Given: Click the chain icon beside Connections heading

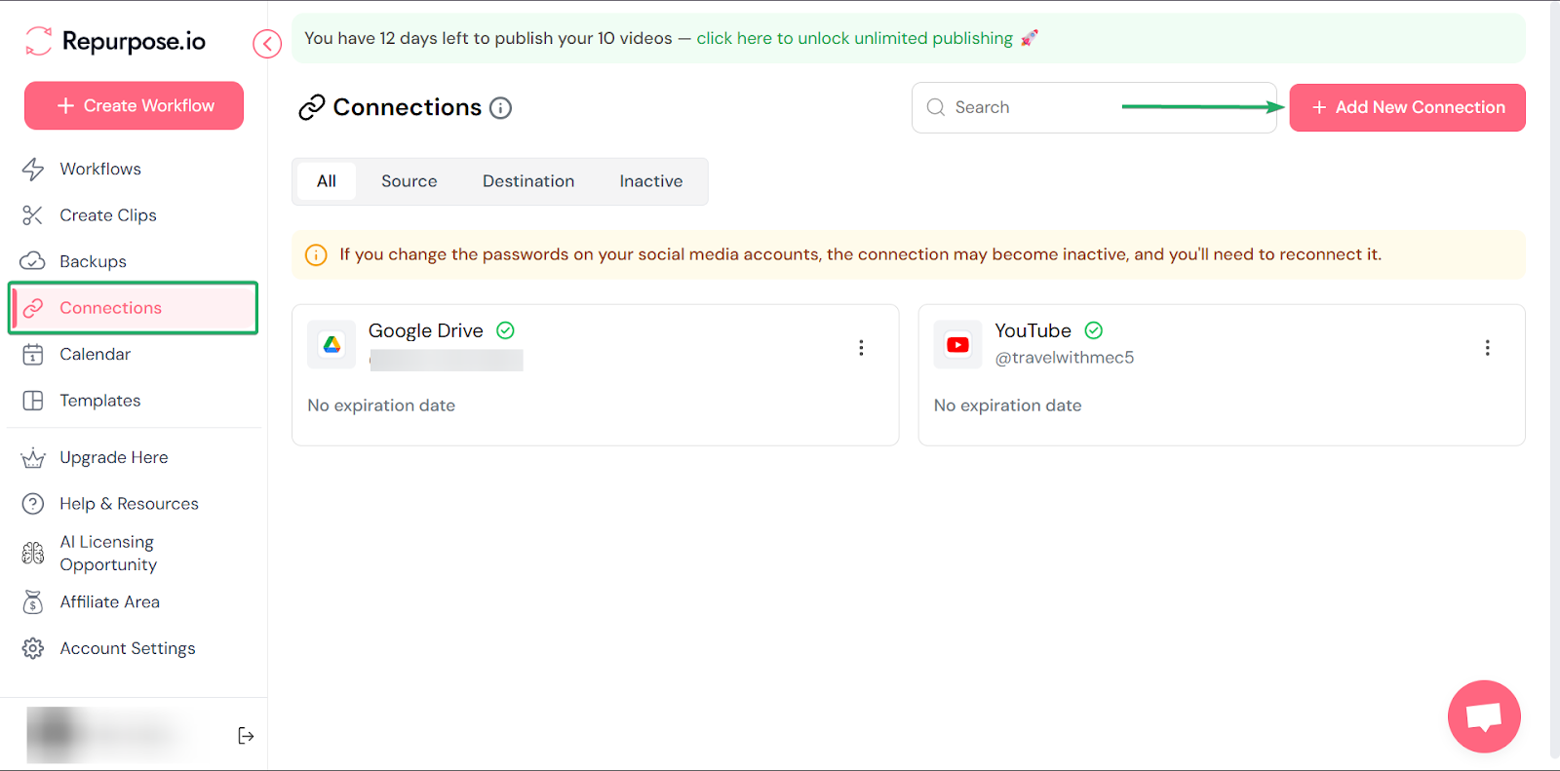Looking at the screenshot, I should click(311, 107).
